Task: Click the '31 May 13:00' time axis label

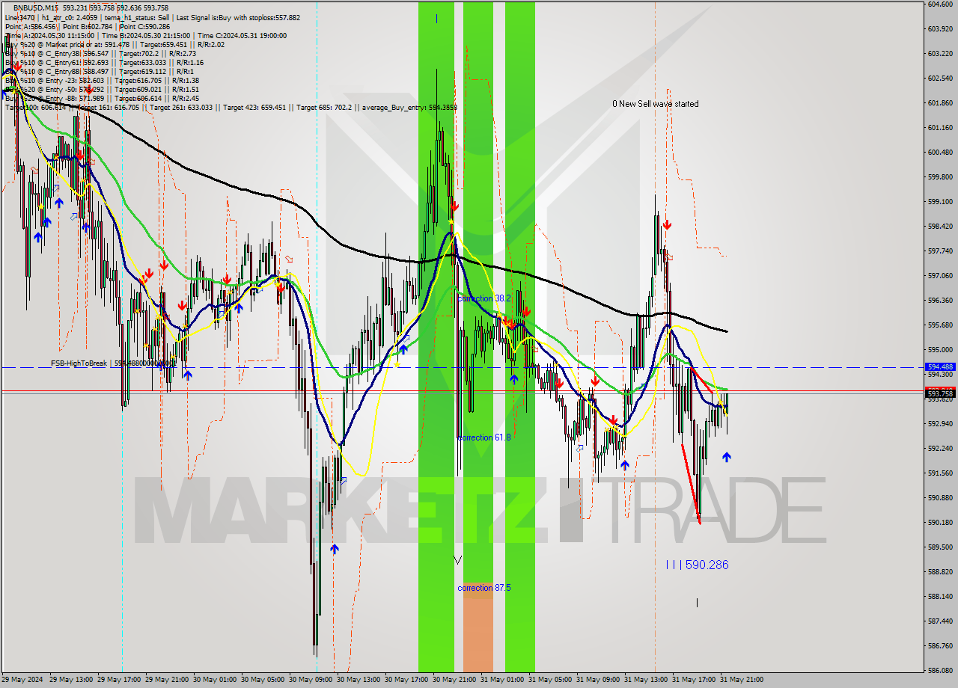Action: coord(646,680)
